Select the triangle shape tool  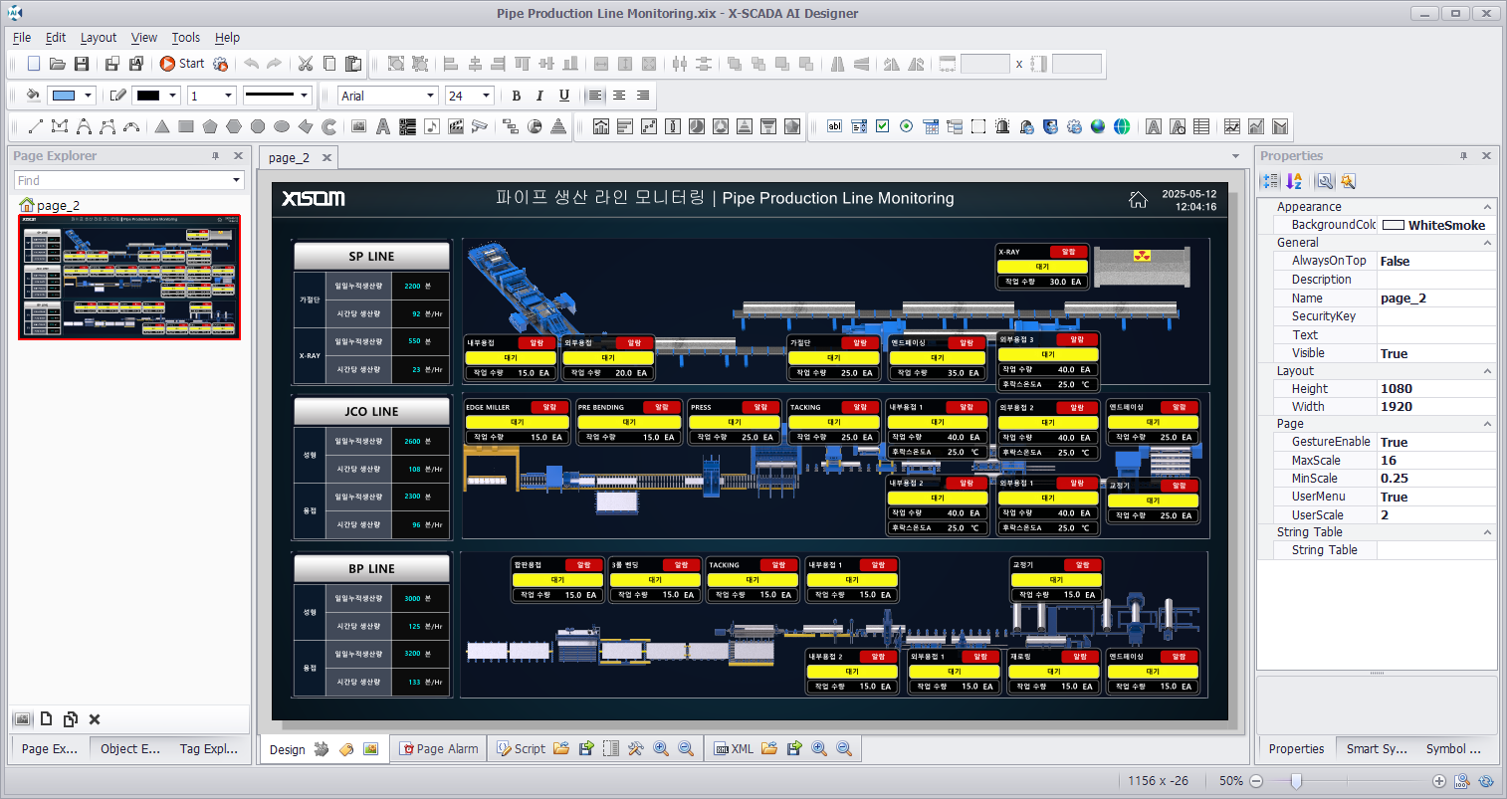tap(162, 126)
